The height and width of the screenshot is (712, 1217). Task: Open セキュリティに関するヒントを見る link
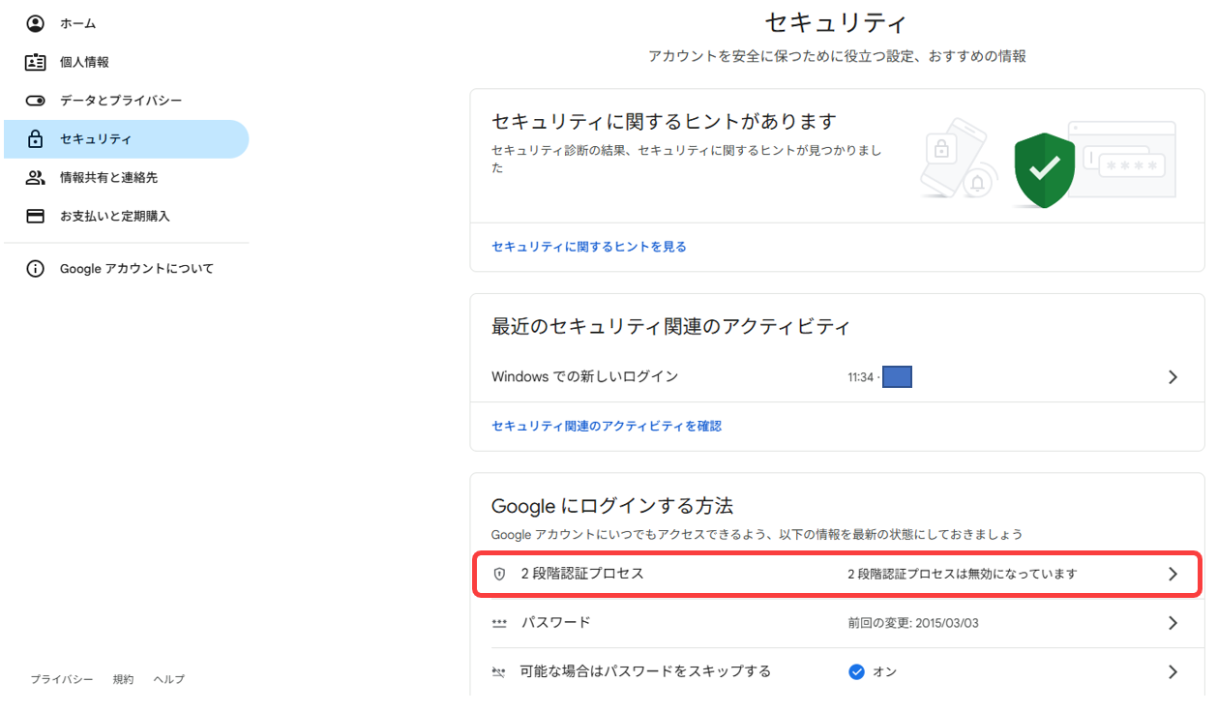pos(589,247)
